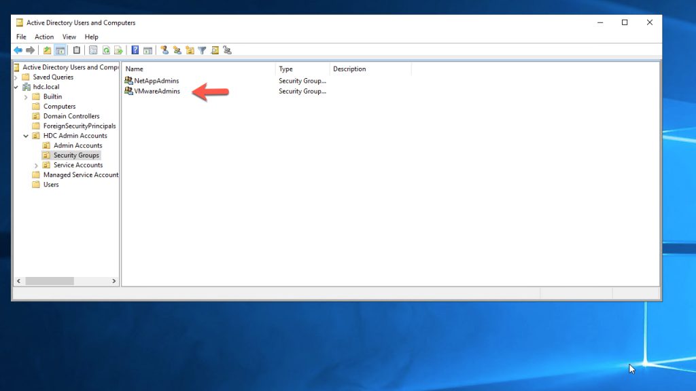Click the Export List toolbar icon
The image size is (696, 391).
point(118,50)
